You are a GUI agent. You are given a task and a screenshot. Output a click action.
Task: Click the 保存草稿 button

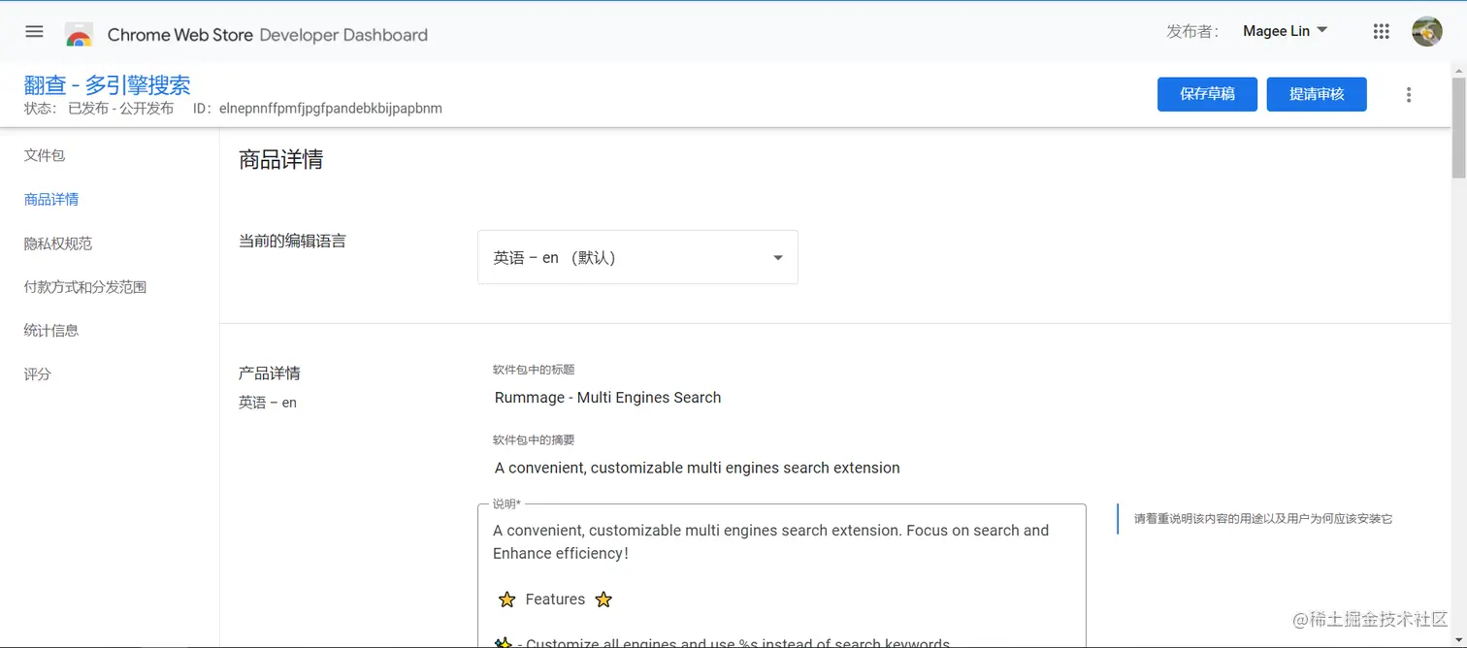[1207, 94]
